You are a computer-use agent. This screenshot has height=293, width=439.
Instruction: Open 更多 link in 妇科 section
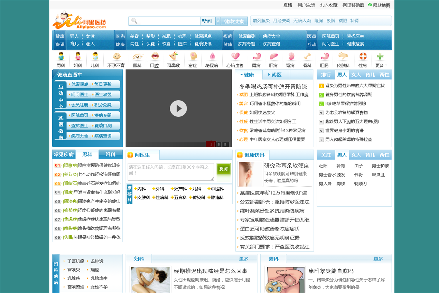click(244, 259)
